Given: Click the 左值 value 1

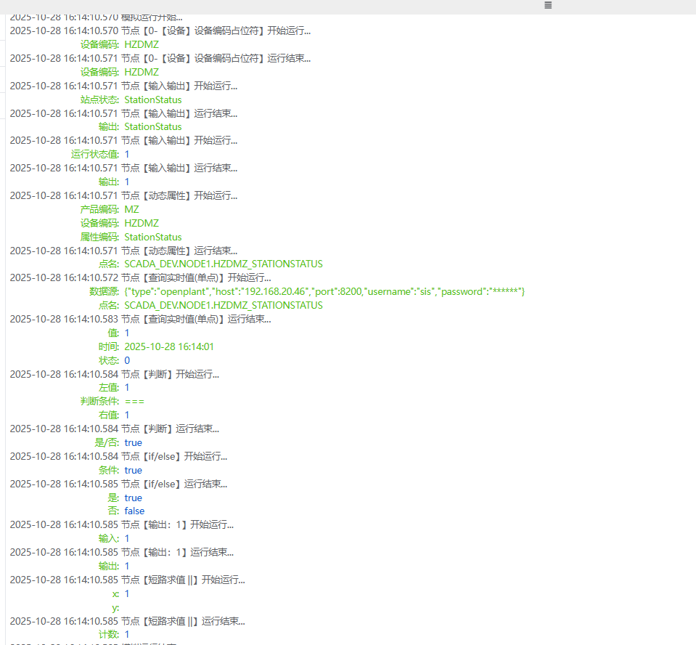Looking at the screenshot, I should pyautogui.click(x=127, y=388).
